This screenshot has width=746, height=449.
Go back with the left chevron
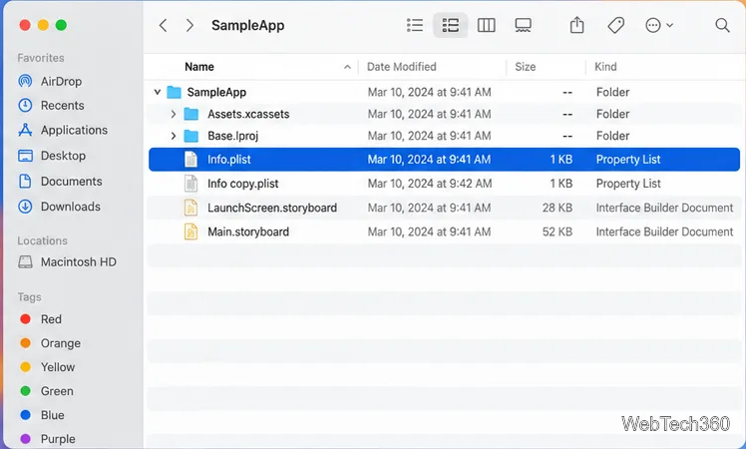pos(164,25)
